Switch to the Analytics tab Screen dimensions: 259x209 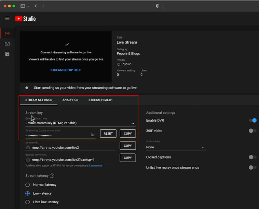(70, 100)
